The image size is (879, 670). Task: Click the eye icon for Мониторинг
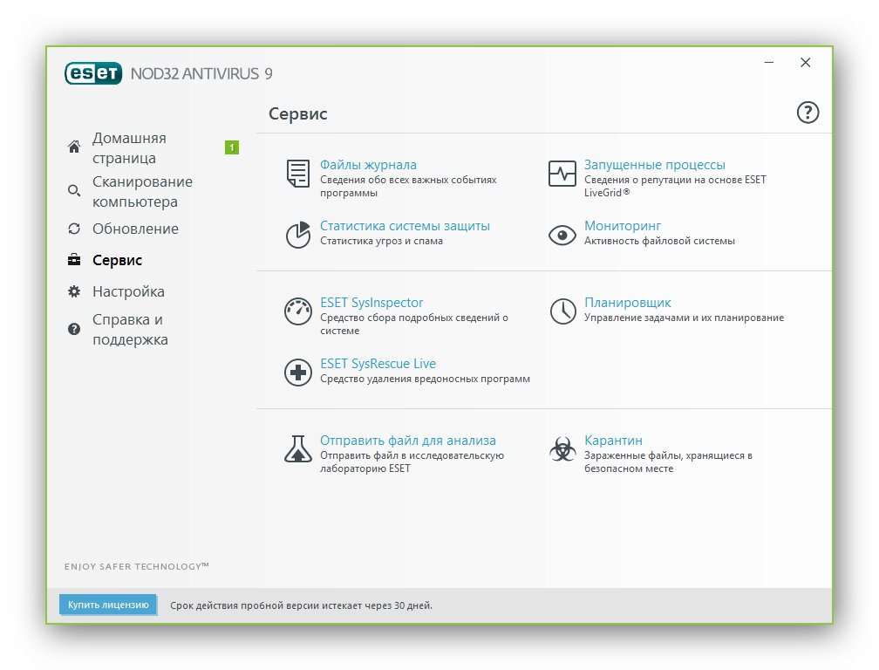click(x=562, y=236)
